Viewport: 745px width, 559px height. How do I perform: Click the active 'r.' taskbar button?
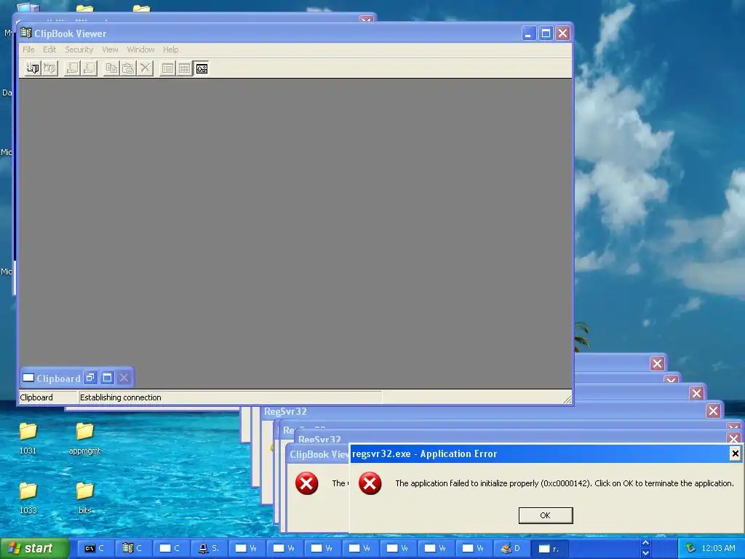549,549
